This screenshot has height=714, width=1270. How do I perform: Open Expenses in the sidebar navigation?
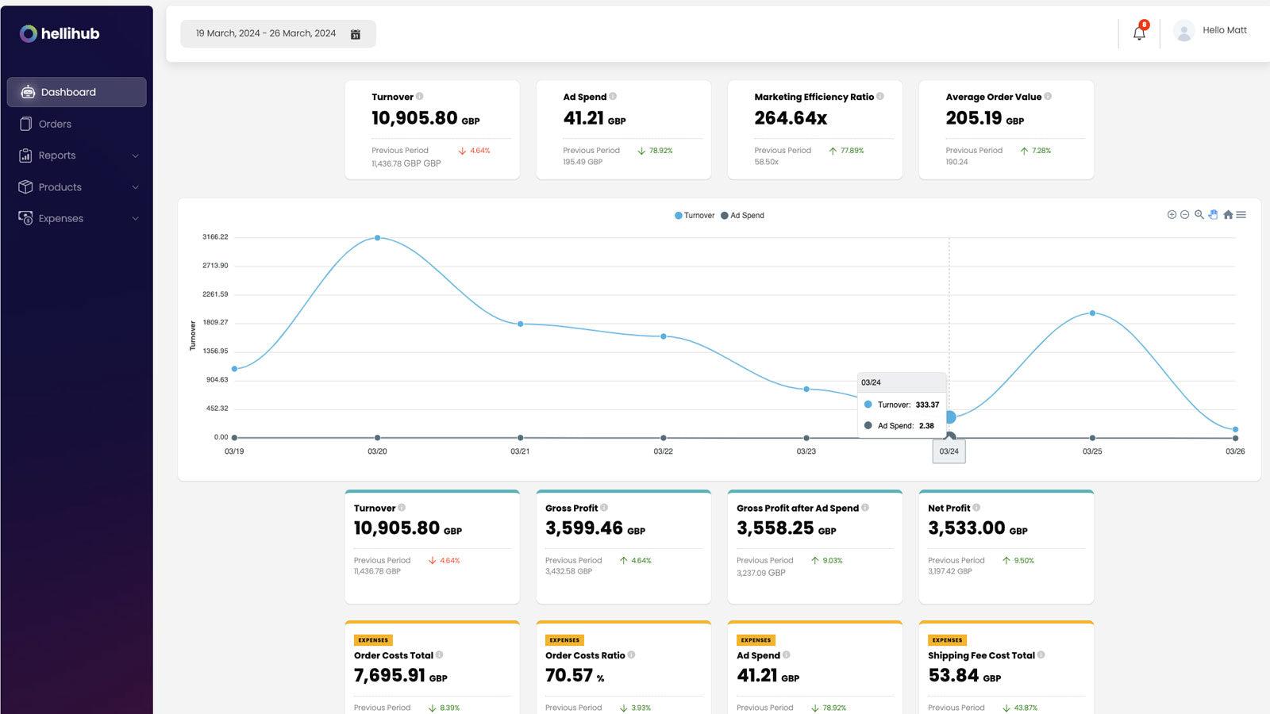click(x=61, y=218)
